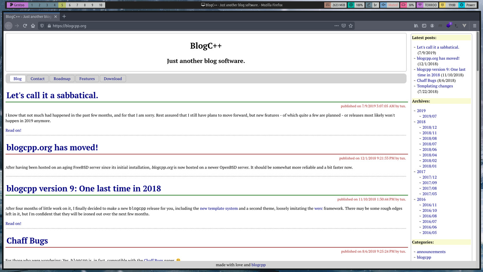Follow the "new template system" link
The image size is (483, 272).
click(219, 208)
